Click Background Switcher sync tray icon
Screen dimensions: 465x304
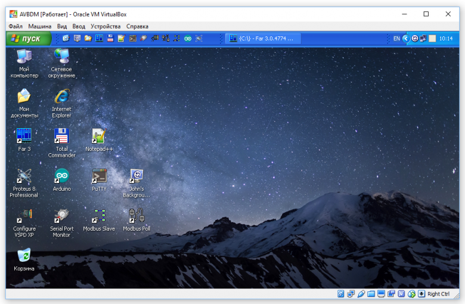click(x=415, y=39)
